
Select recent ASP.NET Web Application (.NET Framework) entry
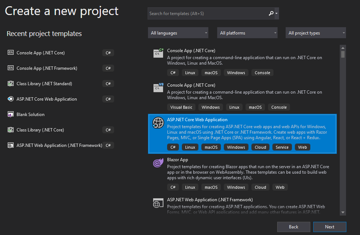click(x=61, y=145)
